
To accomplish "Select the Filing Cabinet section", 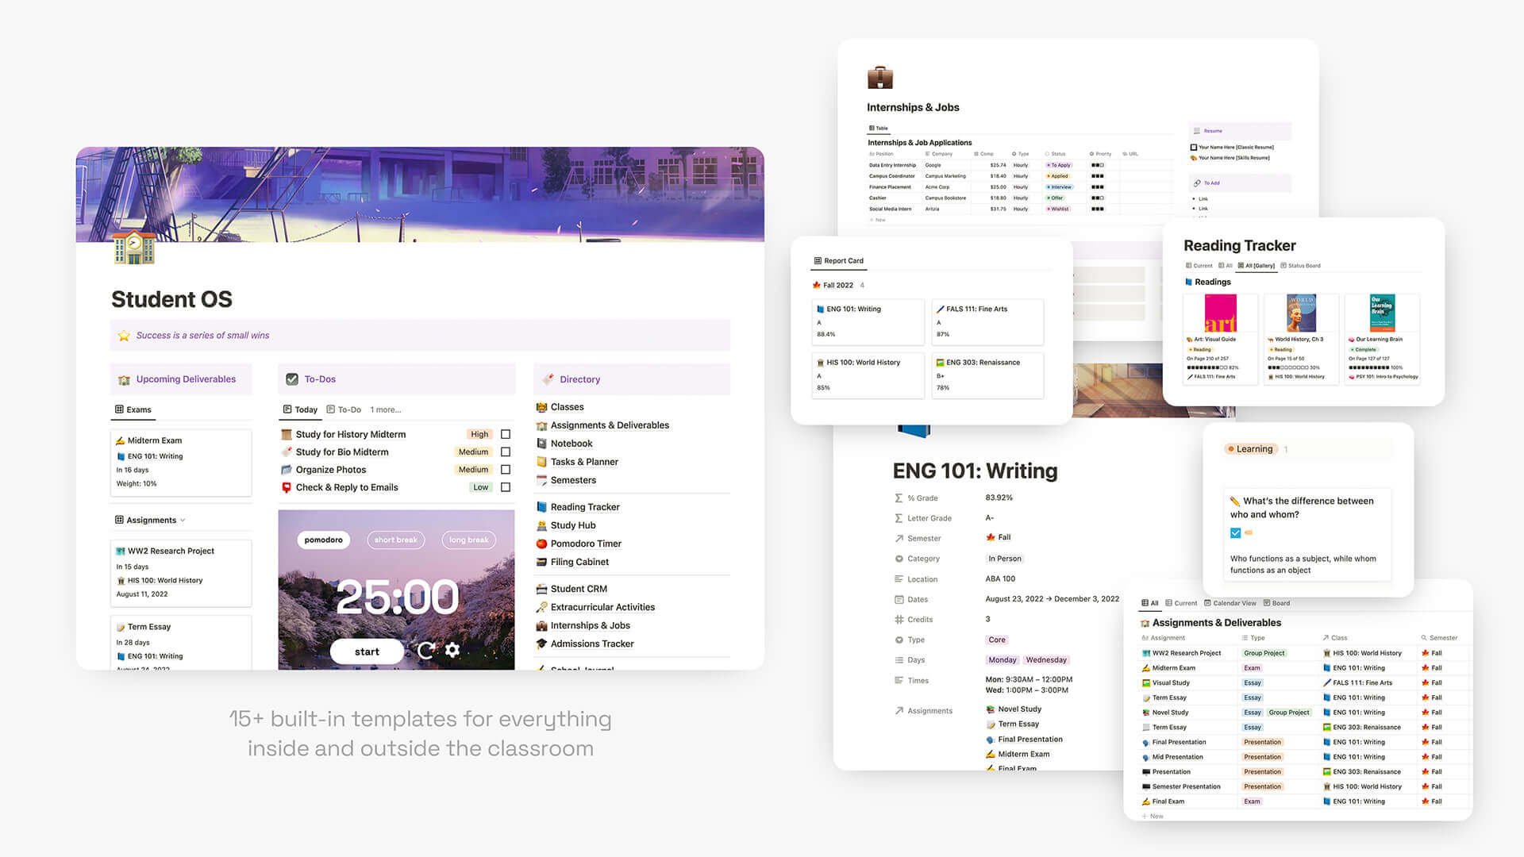I will tap(580, 562).
